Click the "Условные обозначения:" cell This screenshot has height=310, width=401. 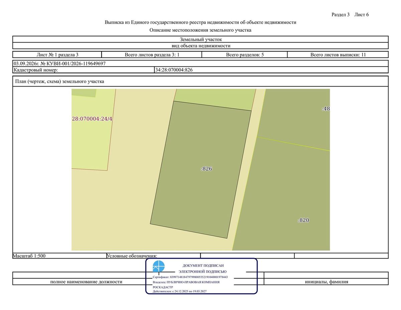point(153,256)
